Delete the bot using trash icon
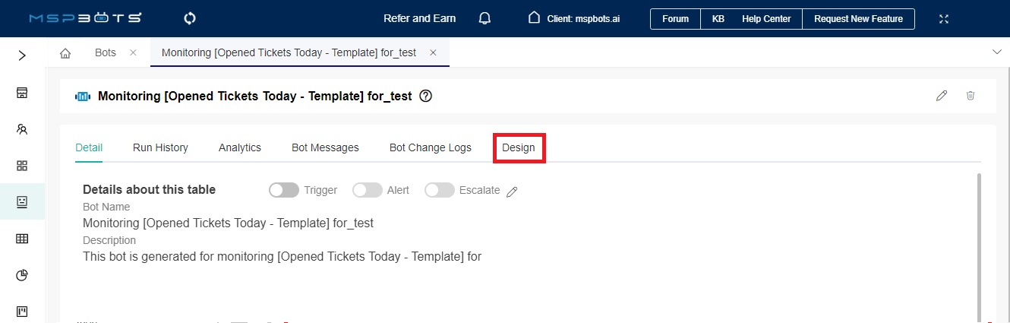Viewport: 1010px width, 323px height. [971, 96]
